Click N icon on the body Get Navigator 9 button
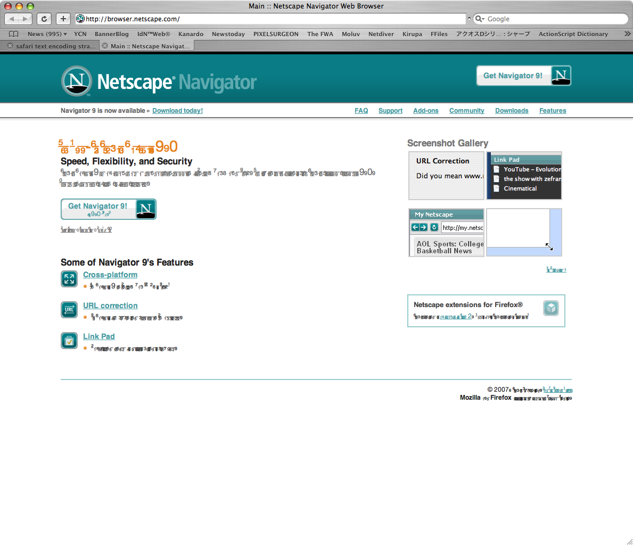633x545 pixels. click(x=146, y=209)
